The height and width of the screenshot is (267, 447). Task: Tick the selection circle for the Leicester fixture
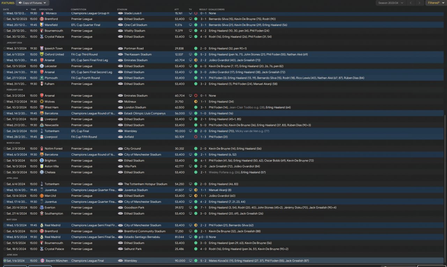5,66
